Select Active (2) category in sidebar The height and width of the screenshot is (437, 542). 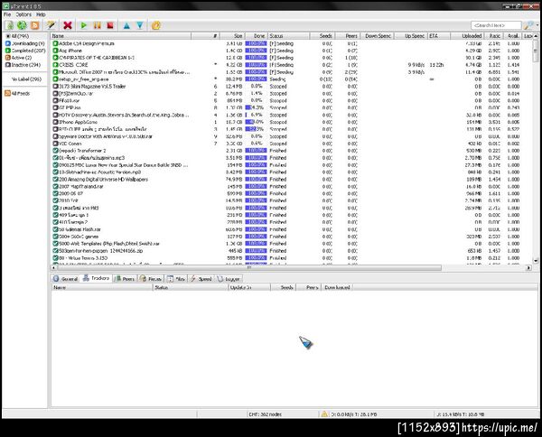pos(18,58)
